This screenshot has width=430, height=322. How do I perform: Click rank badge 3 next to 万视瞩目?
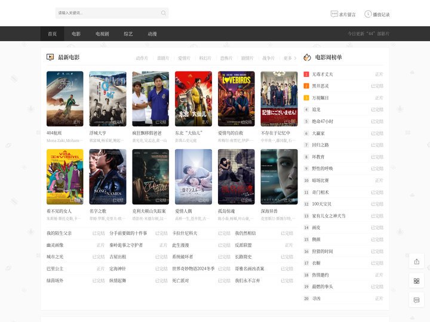click(306, 98)
